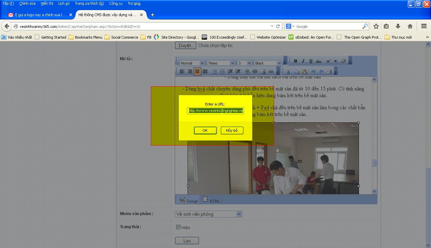Copy selection using the copy icon
The width and height of the screenshot is (431, 248).
[x=296, y=71]
